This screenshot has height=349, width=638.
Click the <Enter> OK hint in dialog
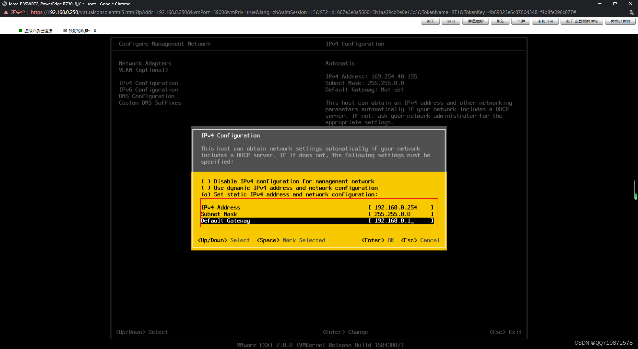(378, 240)
